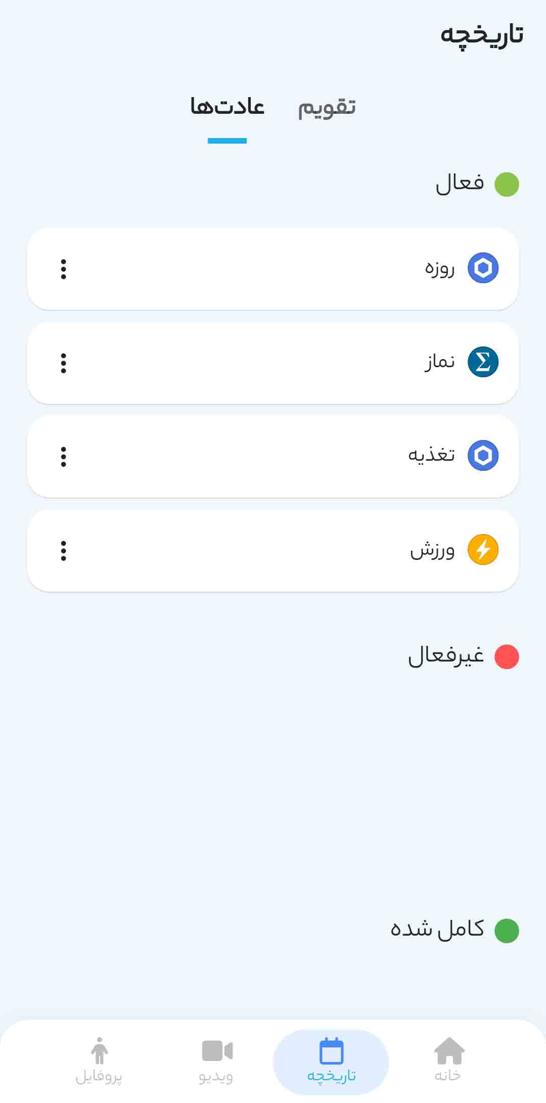
Task: Open the ورزش habit card
Action: (x=273, y=551)
